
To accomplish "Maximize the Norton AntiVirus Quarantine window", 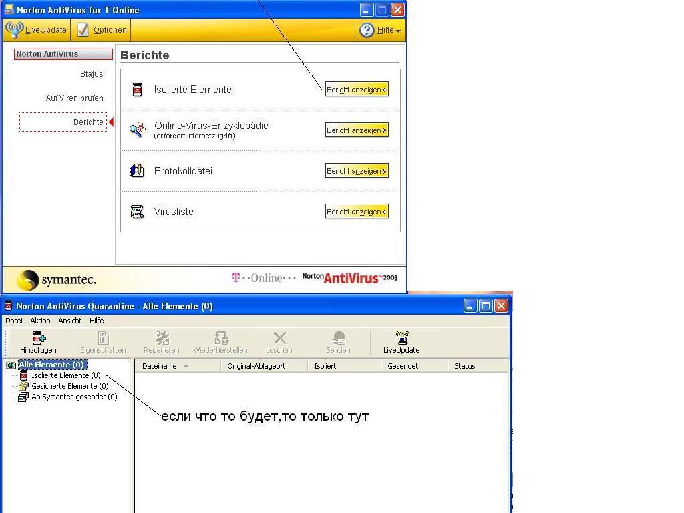I will coord(486,305).
